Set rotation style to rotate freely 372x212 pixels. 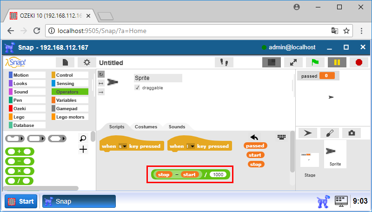(101, 74)
